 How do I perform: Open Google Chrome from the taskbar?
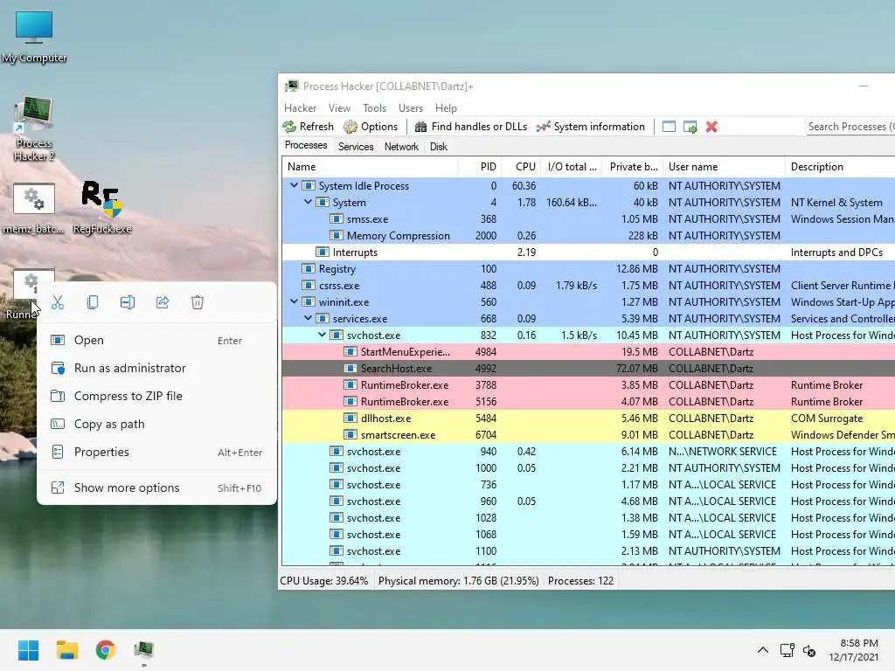[106, 650]
